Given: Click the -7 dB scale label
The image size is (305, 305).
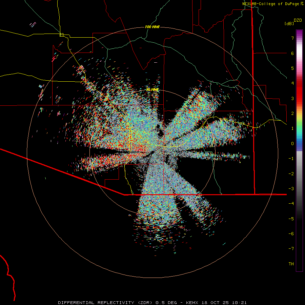Looking at the screenshot, I should pyautogui.click(x=291, y=249).
